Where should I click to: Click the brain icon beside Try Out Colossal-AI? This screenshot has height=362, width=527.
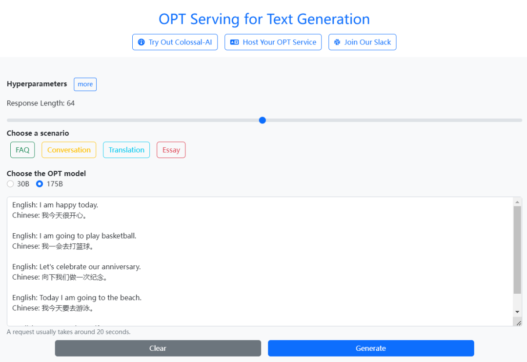tap(142, 42)
